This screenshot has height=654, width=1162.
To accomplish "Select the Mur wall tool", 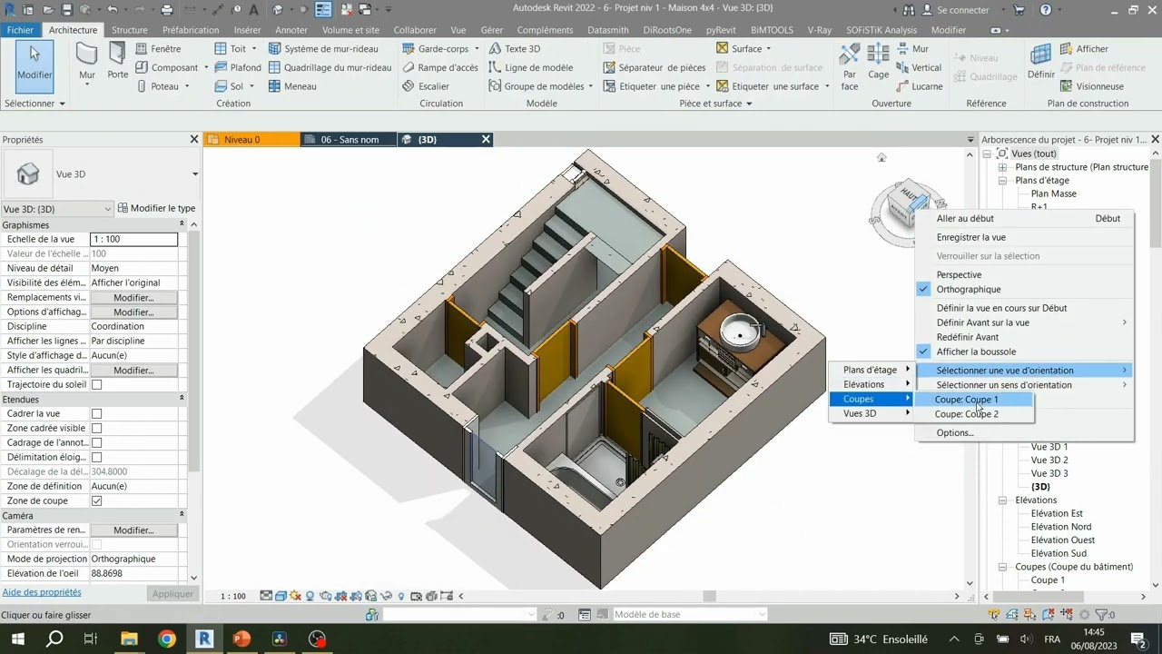I will point(87,64).
